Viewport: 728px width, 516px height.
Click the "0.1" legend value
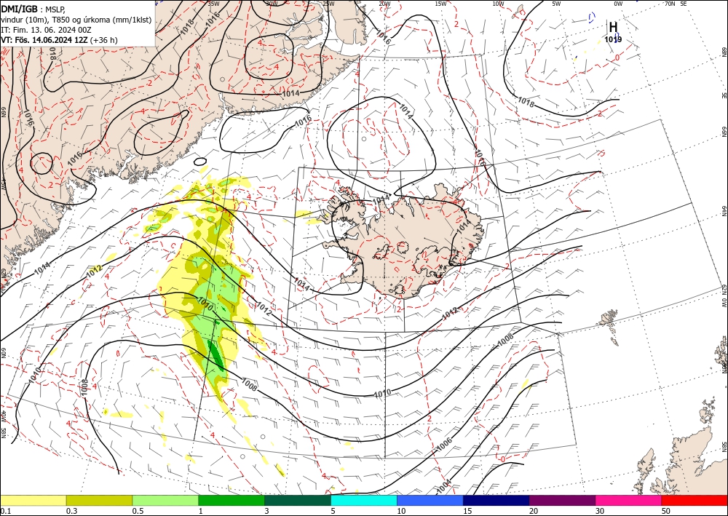point(4,511)
